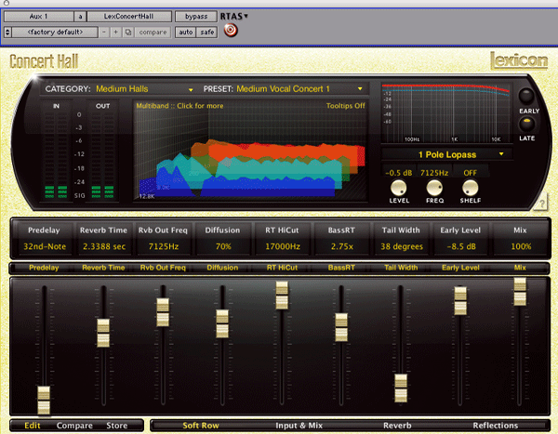Click the plus preset button
The width and height of the screenshot is (558, 434).
(x=116, y=33)
